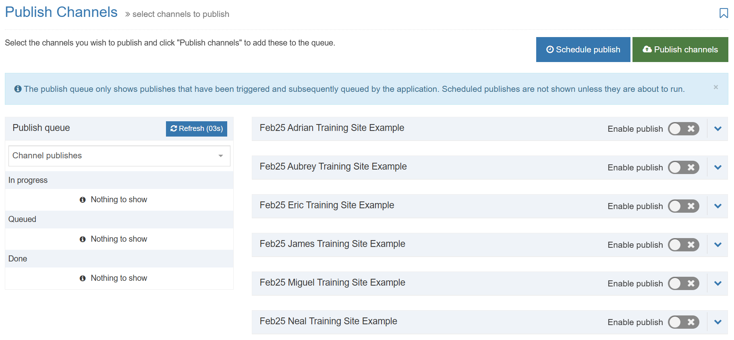This screenshot has width=734, height=340.
Task: Click the Publish Channels page heading
Action: coord(61,12)
